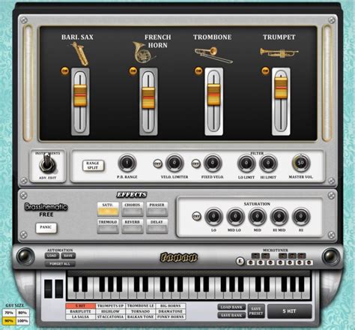Toggle the French Horn ON button
355x330 pixels.
pyautogui.click(x=133, y=71)
